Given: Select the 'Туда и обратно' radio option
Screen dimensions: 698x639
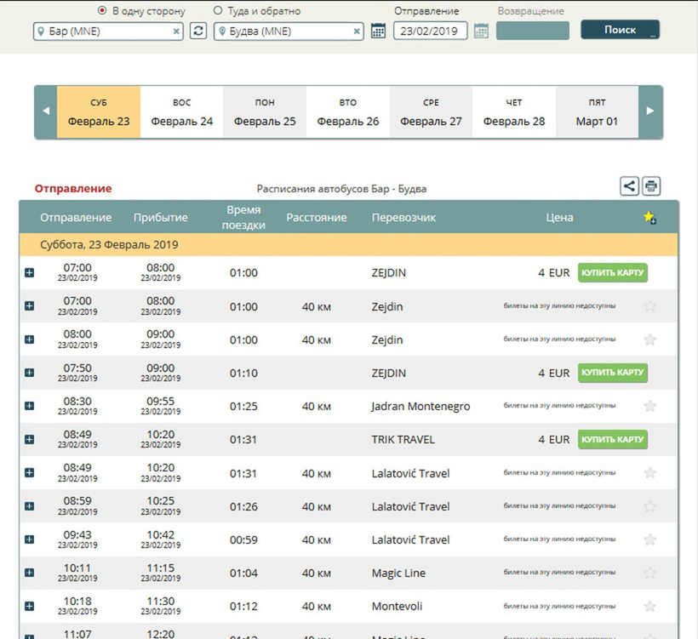Looking at the screenshot, I should point(218,11).
